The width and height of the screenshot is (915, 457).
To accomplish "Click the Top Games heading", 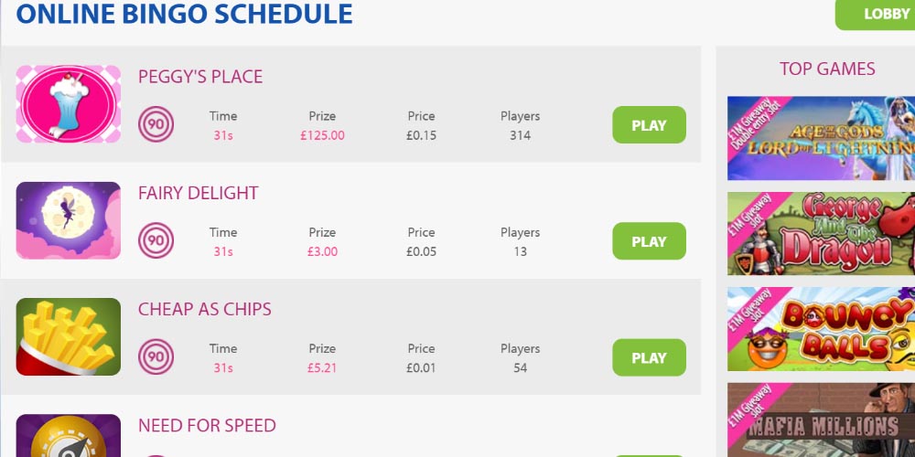I will coord(827,69).
